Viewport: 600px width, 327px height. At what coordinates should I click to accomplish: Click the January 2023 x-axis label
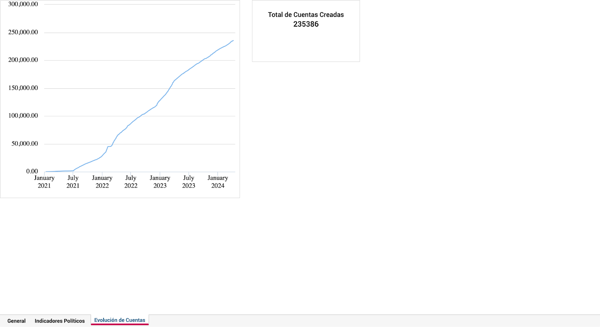(x=160, y=181)
